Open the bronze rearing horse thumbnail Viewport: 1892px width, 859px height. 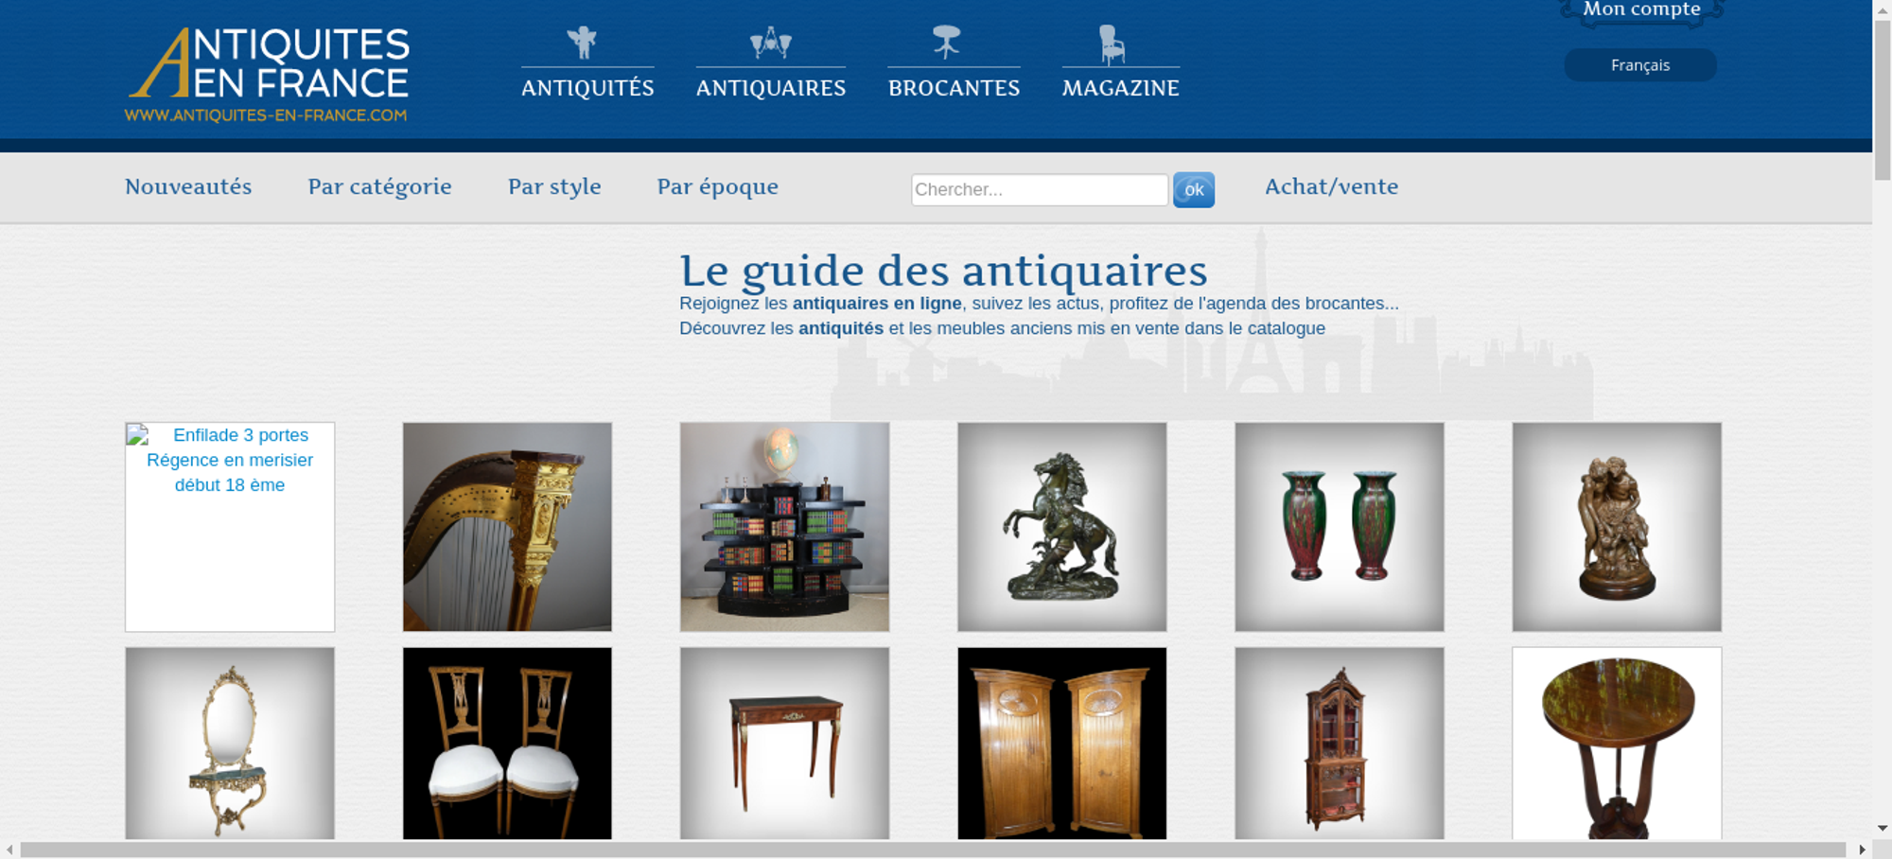coord(1061,527)
